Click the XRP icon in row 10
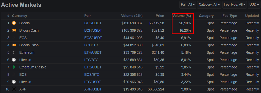Image resolution: width=261 pixels, height=93 pixels. [x=14, y=89]
